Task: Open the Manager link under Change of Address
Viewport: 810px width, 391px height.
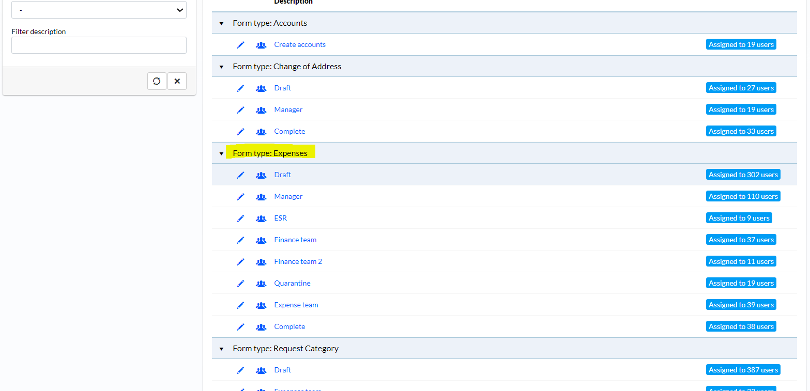Action: 288,110
